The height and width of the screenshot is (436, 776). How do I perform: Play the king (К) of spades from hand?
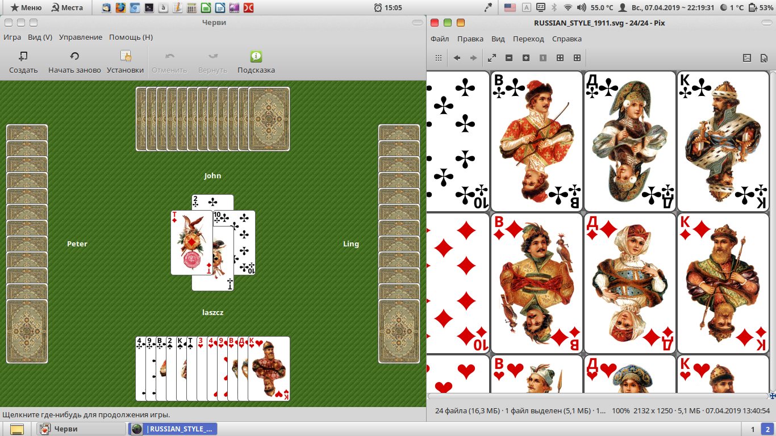click(181, 368)
